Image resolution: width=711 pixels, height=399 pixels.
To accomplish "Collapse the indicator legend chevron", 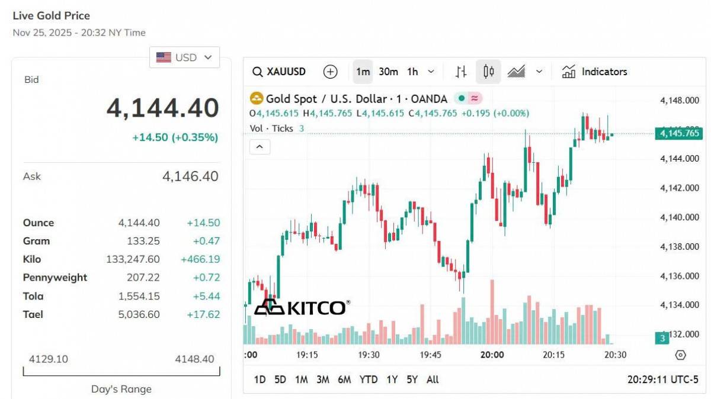I will pos(260,147).
